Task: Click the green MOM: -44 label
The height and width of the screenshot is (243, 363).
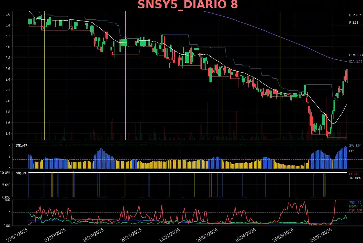Action: [x=356, y=206]
